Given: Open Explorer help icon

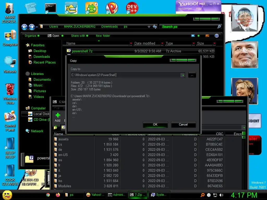Looking at the screenshot, I should [217, 36].
